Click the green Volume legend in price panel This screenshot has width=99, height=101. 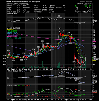tap(14, 38)
